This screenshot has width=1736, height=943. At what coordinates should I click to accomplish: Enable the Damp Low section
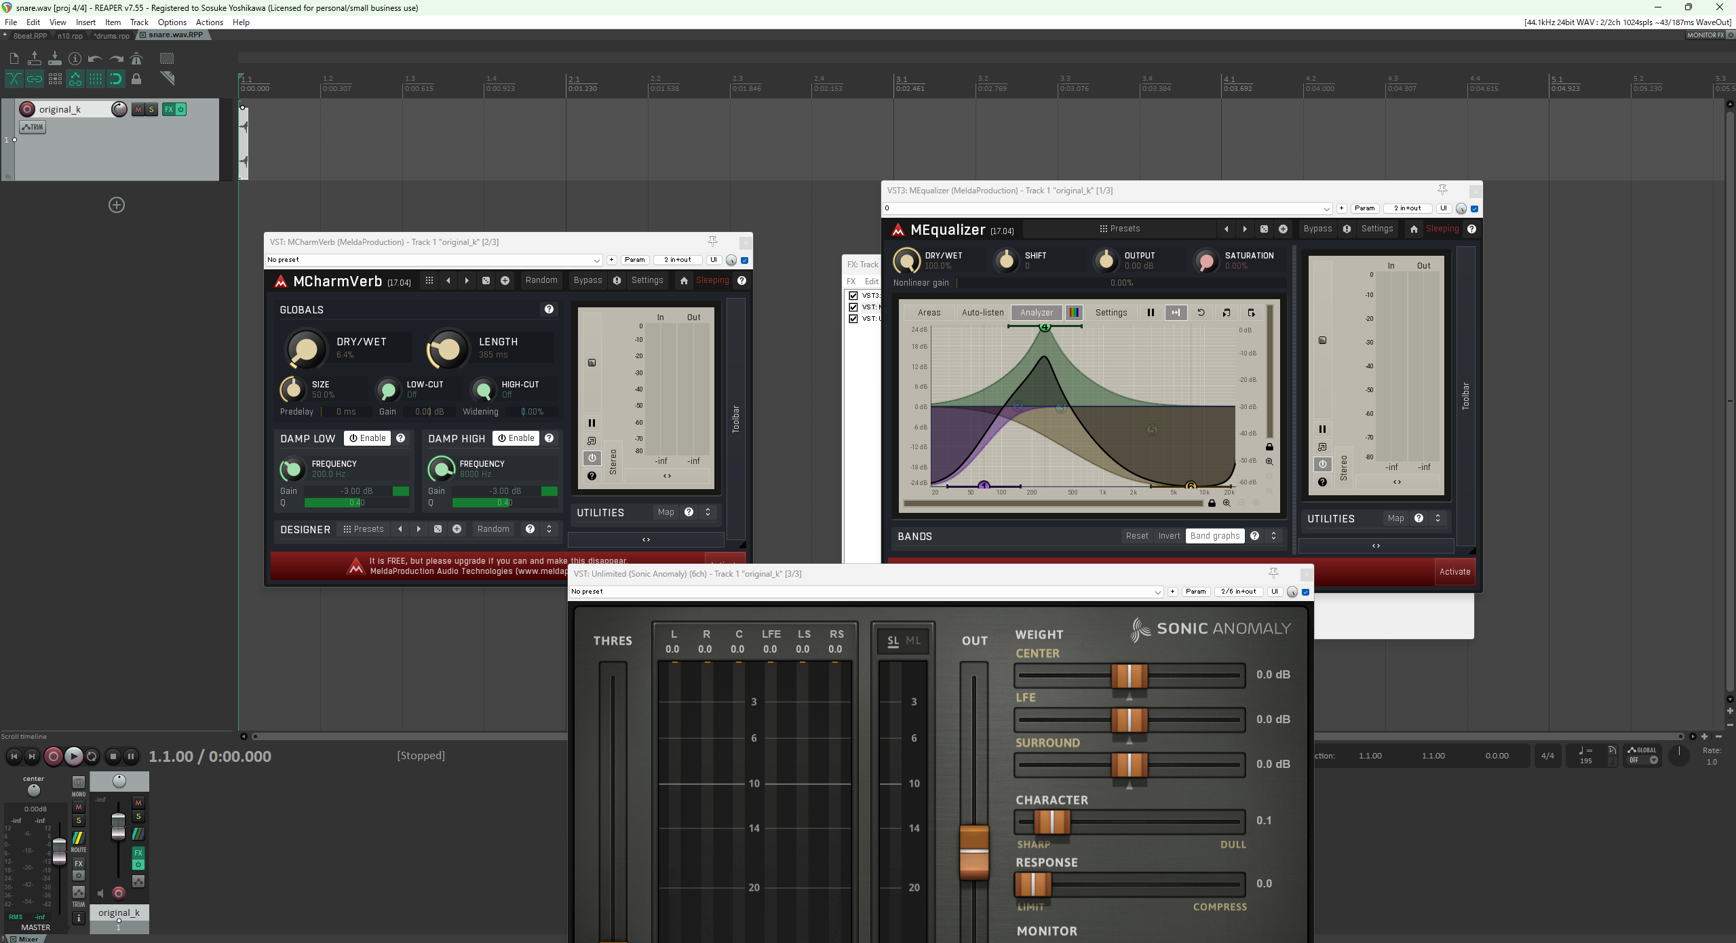coord(367,438)
